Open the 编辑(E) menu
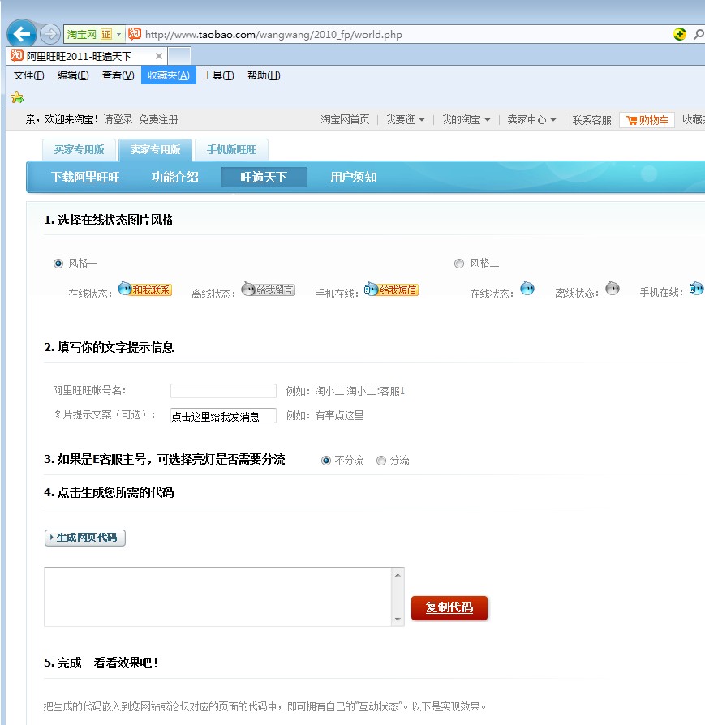The image size is (705, 725). [73, 75]
